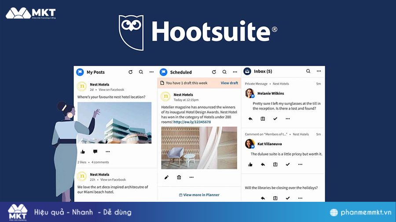Comment on the favourite nest hotel post
The width and height of the screenshot is (396, 222).
[x=95, y=151]
